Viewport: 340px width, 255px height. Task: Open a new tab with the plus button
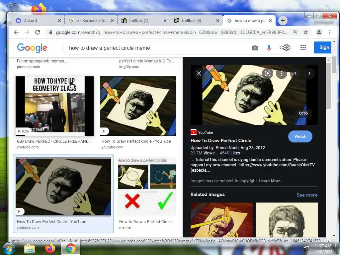(x=283, y=21)
